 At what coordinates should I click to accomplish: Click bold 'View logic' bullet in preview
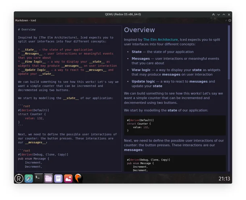(x=141, y=70)
